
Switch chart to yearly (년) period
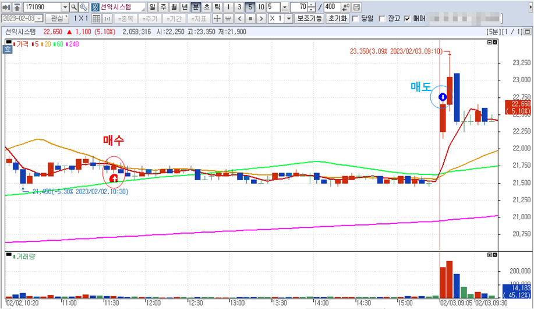tap(185, 7)
